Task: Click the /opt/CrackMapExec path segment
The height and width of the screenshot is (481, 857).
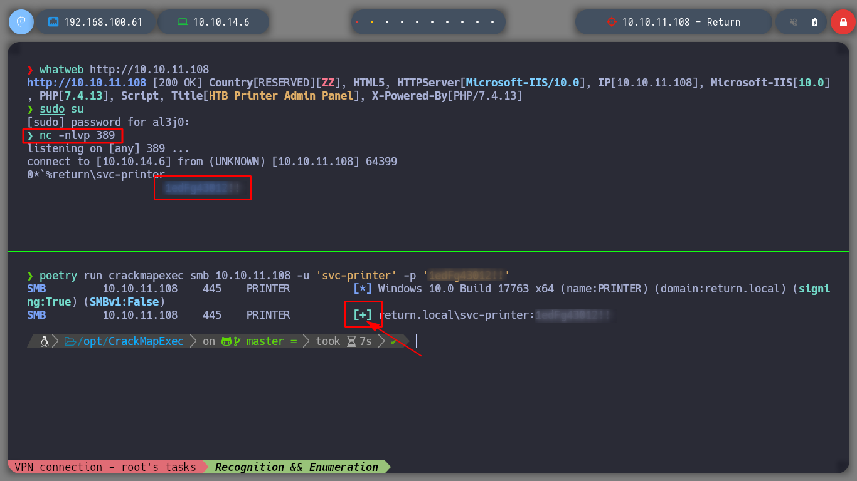Action: [x=130, y=341]
